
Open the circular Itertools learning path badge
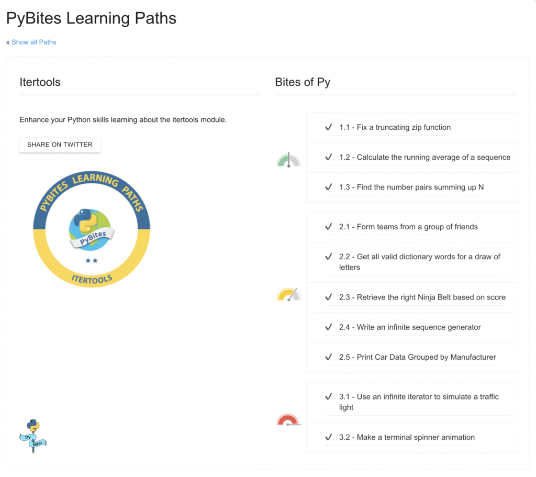[92, 229]
